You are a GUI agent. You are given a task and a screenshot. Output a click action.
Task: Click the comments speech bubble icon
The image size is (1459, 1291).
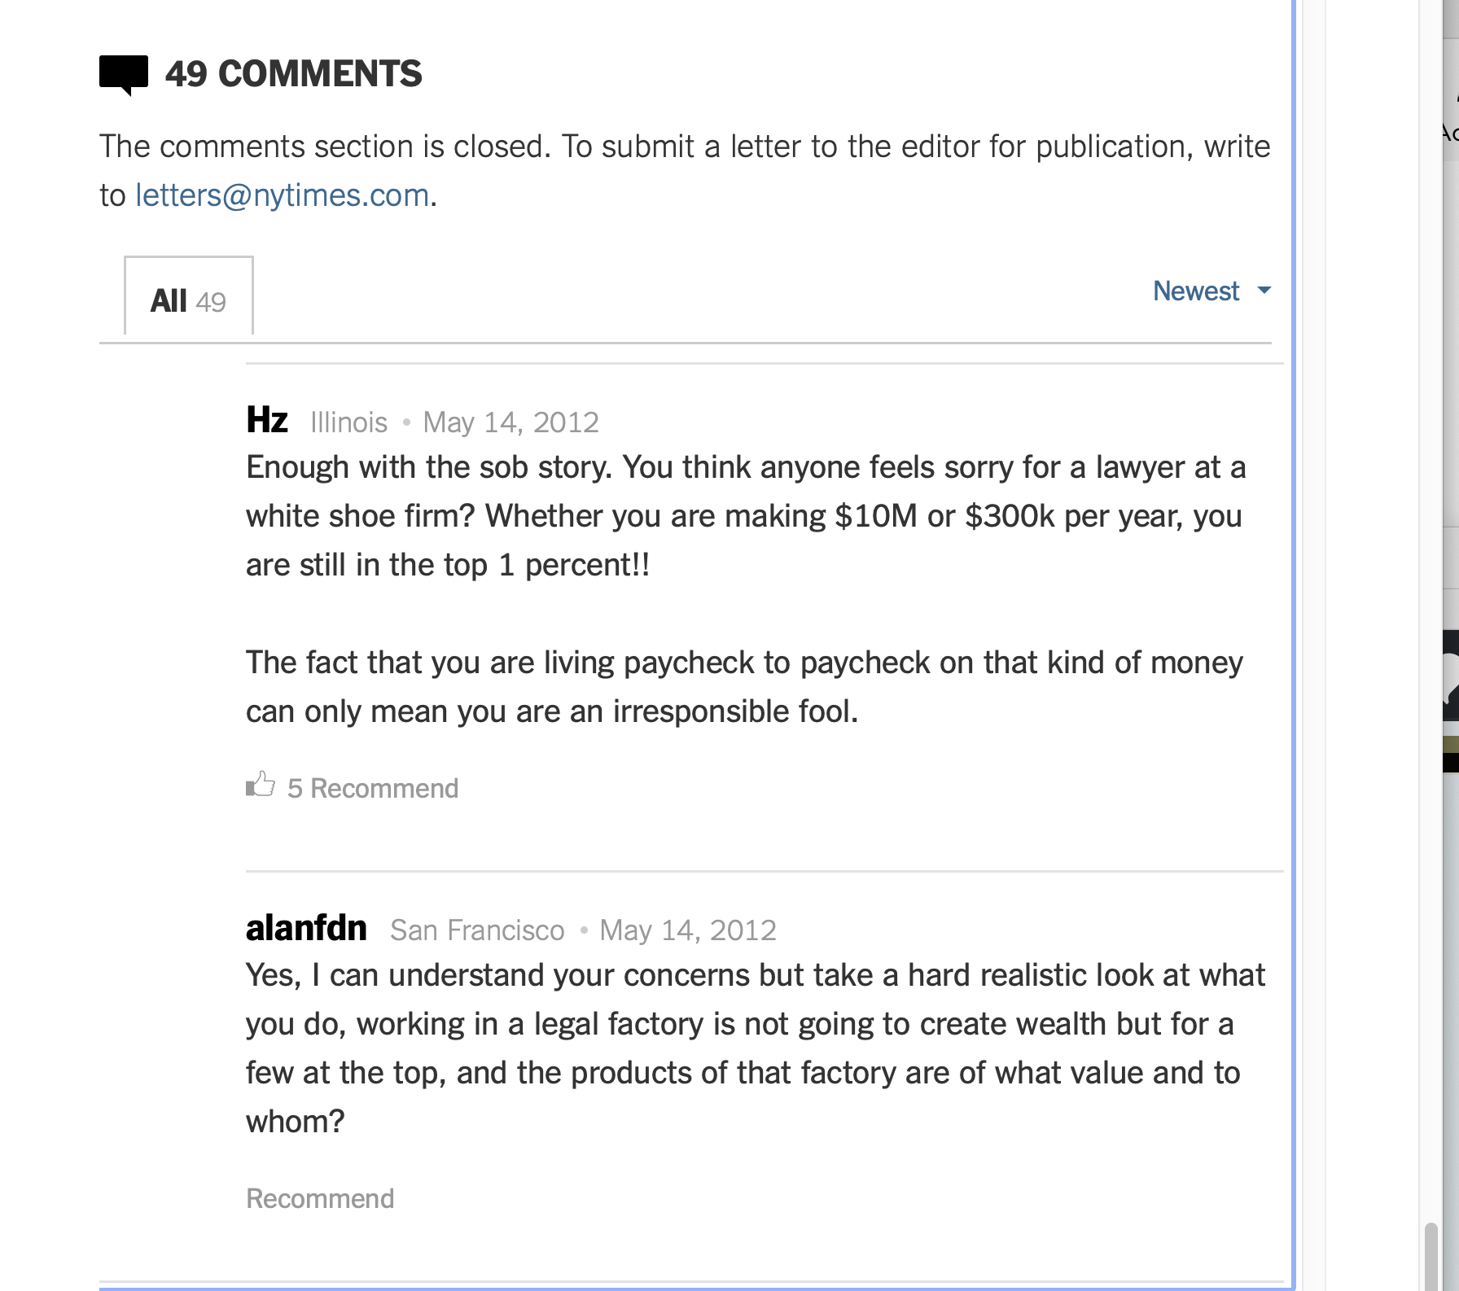click(124, 73)
